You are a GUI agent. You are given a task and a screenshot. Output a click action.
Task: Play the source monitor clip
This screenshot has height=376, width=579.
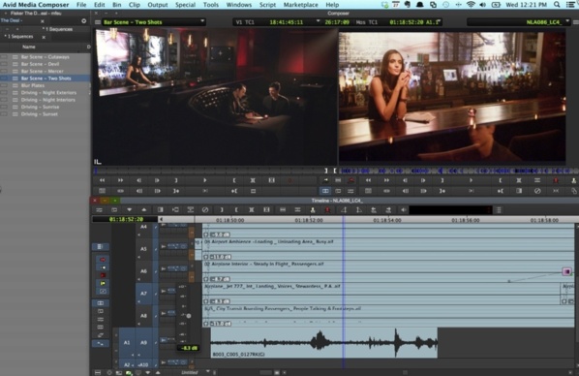(x=205, y=180)
